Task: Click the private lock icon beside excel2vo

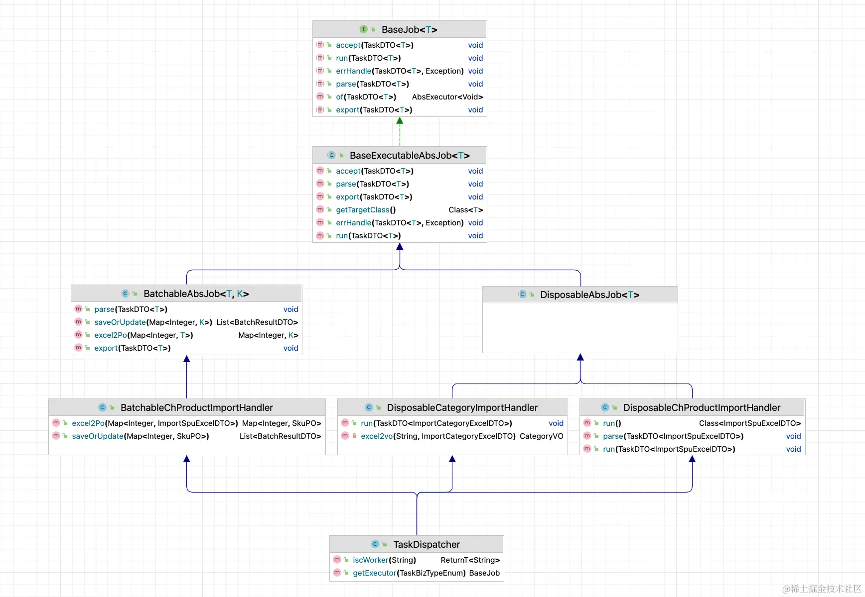Action: point(354,436)
